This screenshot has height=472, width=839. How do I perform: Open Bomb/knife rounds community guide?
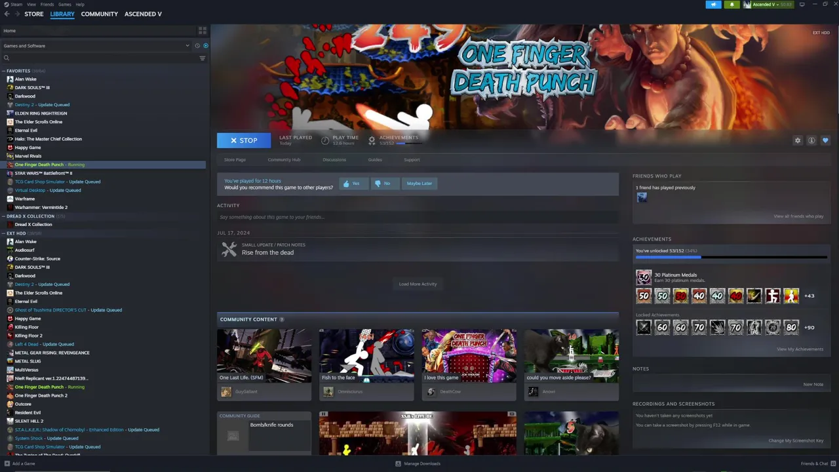[264, 434]
